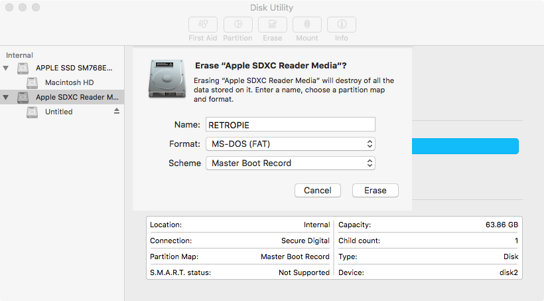Eject the Untitled volume
This screenshot has height=301, width=544.
117,112
